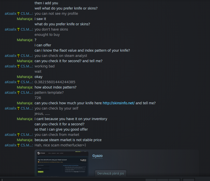Click the '726' pattern template message

38,98
